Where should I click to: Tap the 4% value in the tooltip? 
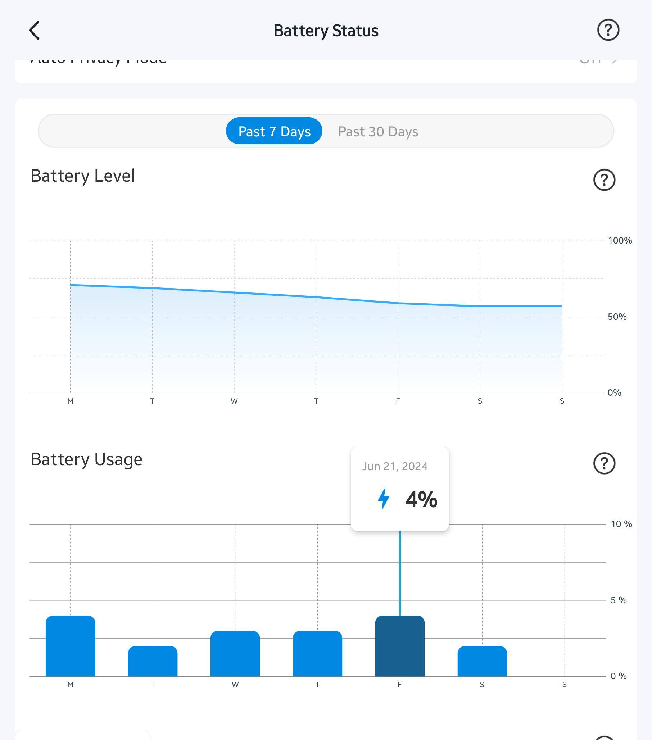(421, 500)
